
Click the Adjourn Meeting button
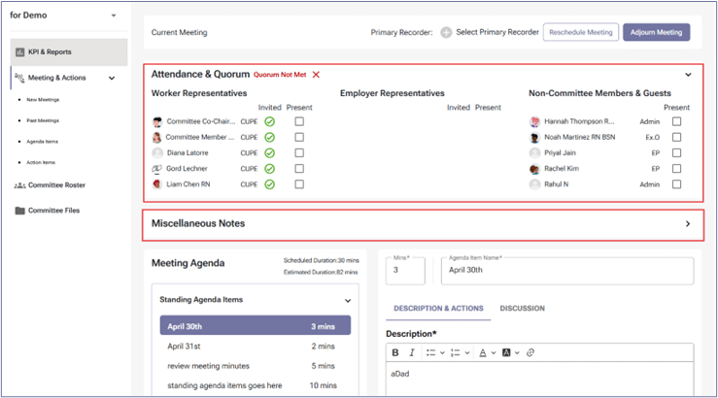click(656, 32)
